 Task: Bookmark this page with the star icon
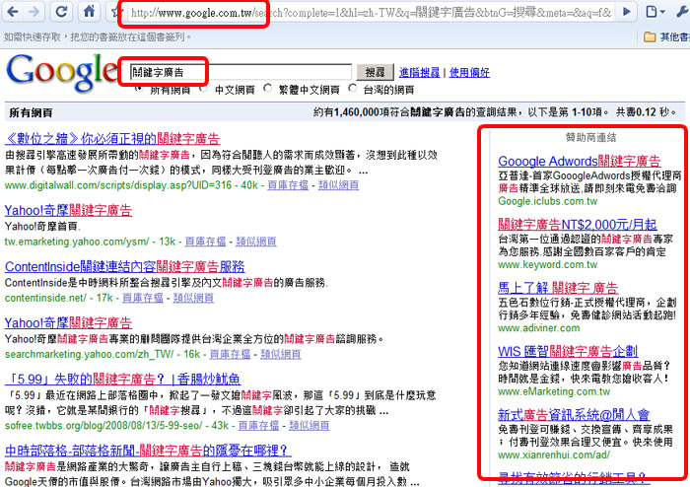point(115,12)
